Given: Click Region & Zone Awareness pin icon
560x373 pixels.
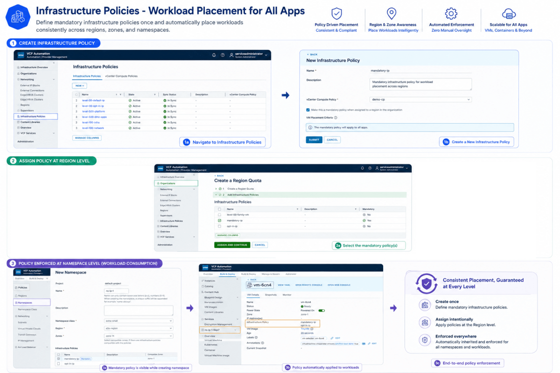Looking at the screenshot, I should tap(392, 14).
